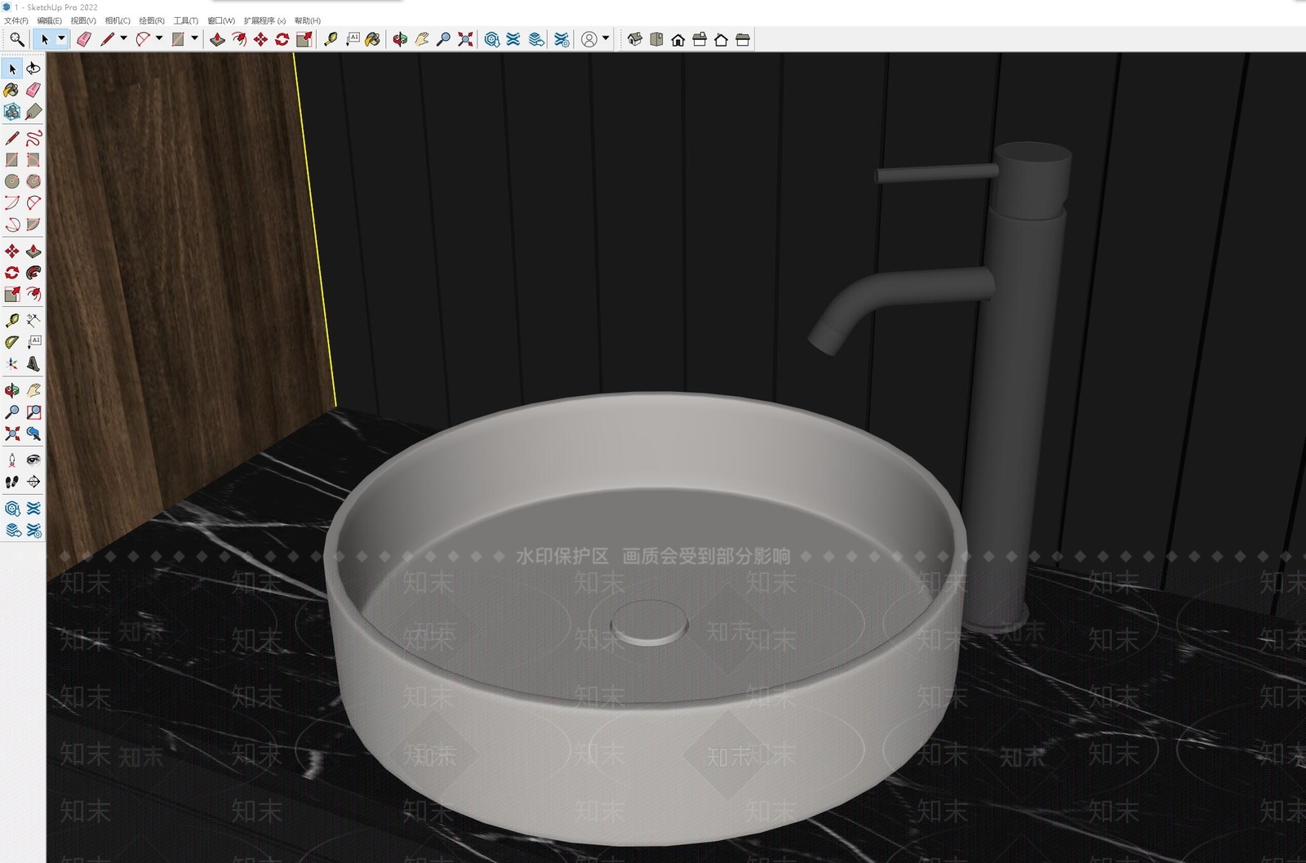Screen dimensions: 1306x863
Task: Expand the Line tool dropdown arrow
Action: point(123,38)
